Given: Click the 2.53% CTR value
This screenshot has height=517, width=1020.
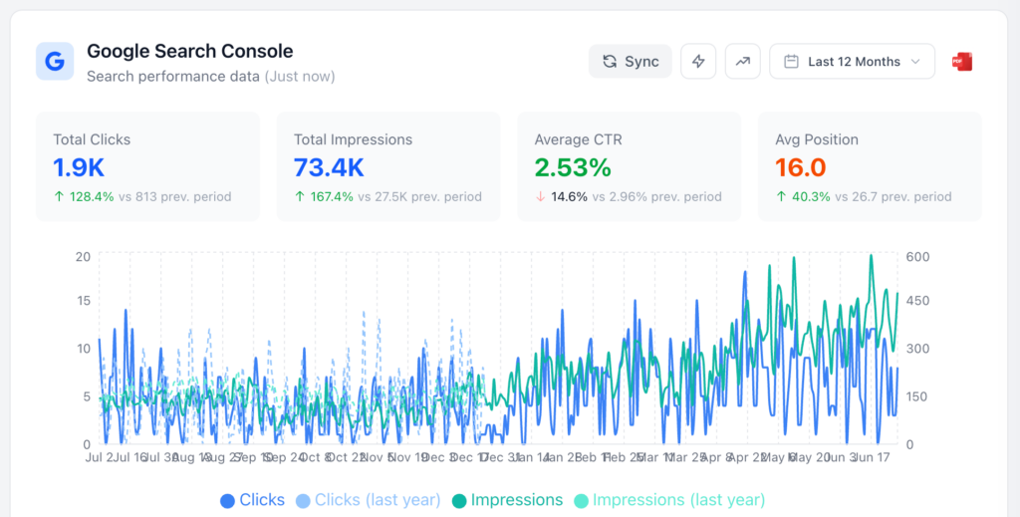Looking at the screenshot, I should coord(573,167).
